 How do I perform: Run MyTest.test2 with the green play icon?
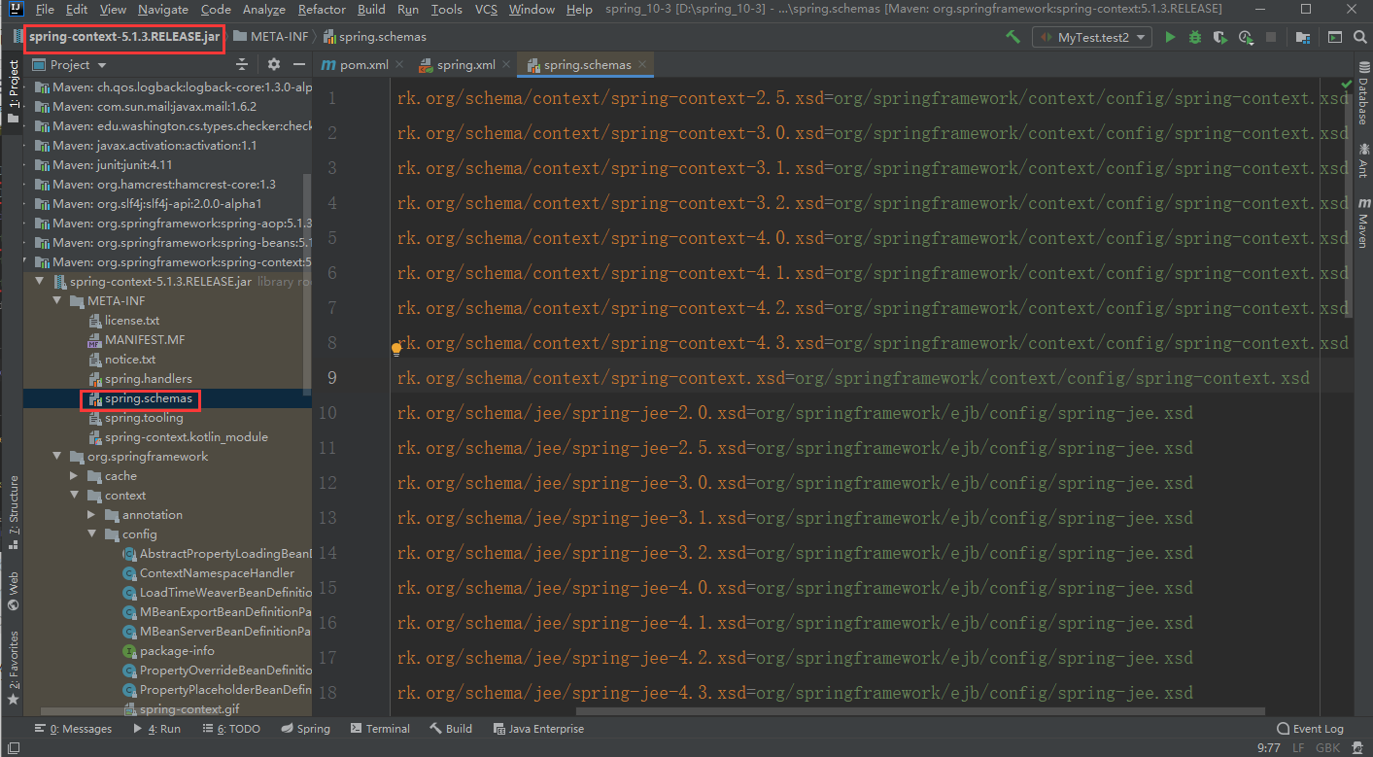coord(1170,37)
